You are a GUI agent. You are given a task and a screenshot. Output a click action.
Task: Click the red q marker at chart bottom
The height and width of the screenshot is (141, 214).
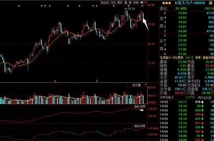[x=55, y=81]
